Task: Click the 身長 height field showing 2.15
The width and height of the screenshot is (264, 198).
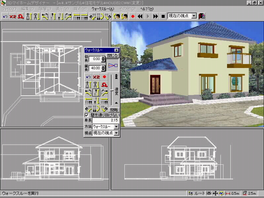Action: (x=106, y=120)
